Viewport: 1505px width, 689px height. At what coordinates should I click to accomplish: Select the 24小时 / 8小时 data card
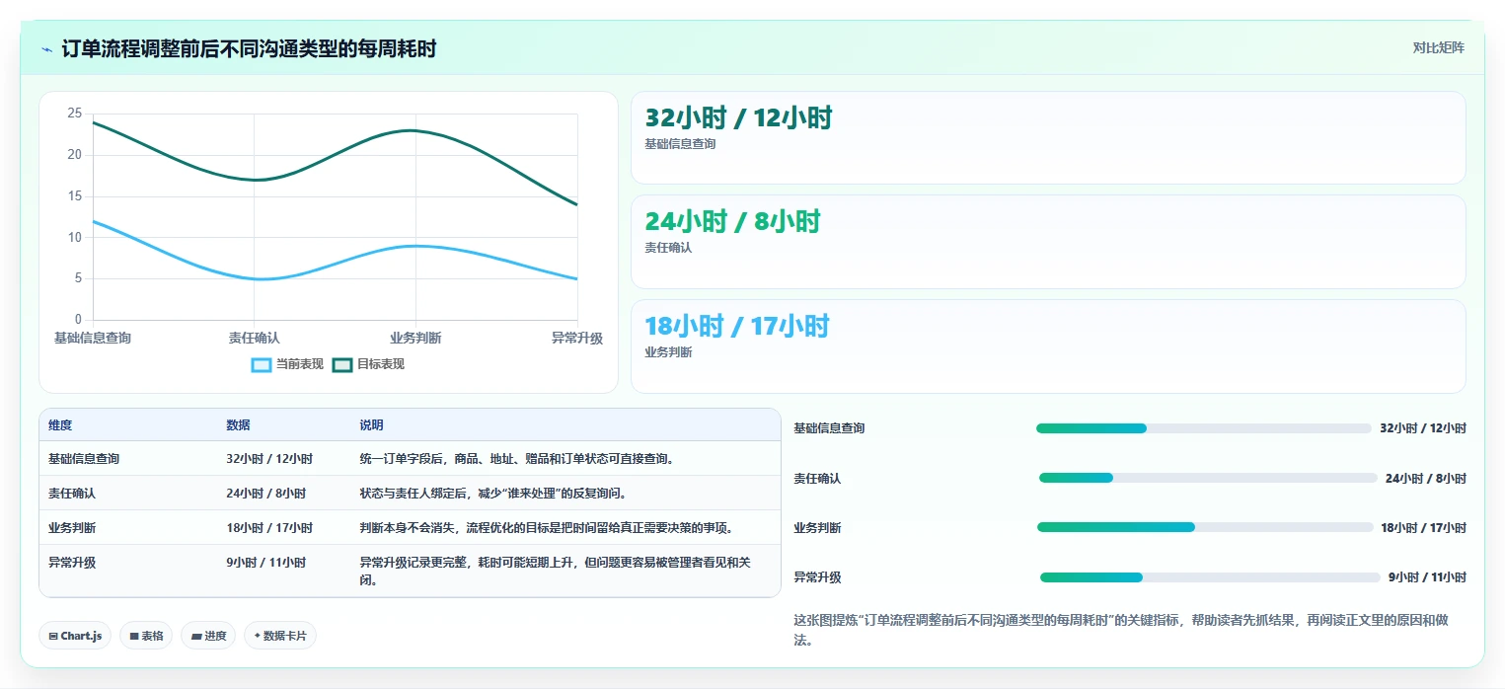[1048, 242]
